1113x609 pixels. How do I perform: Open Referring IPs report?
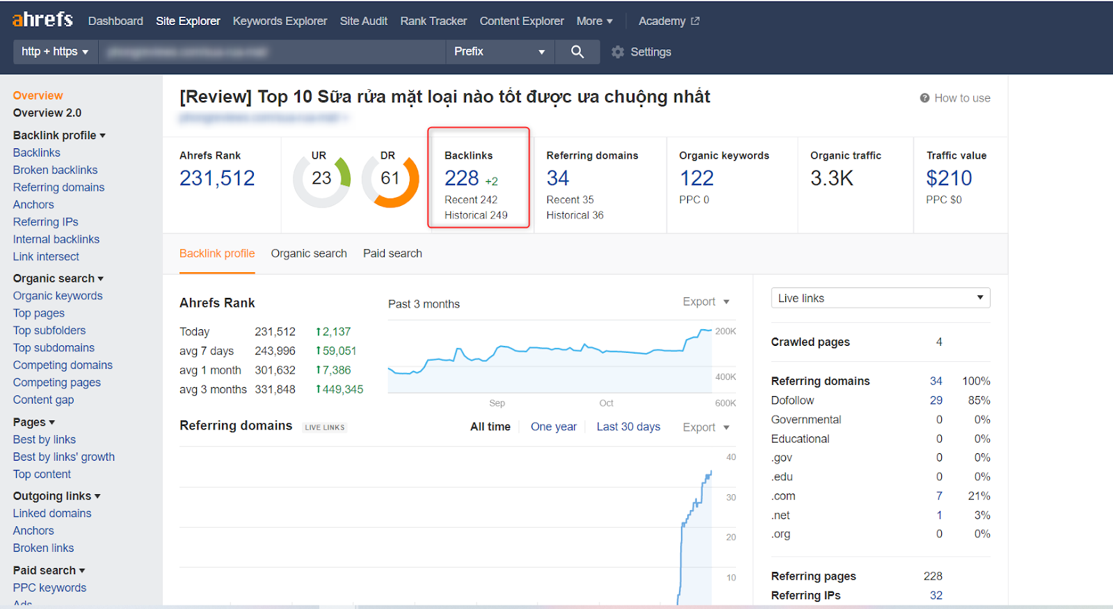coord(45,222)
